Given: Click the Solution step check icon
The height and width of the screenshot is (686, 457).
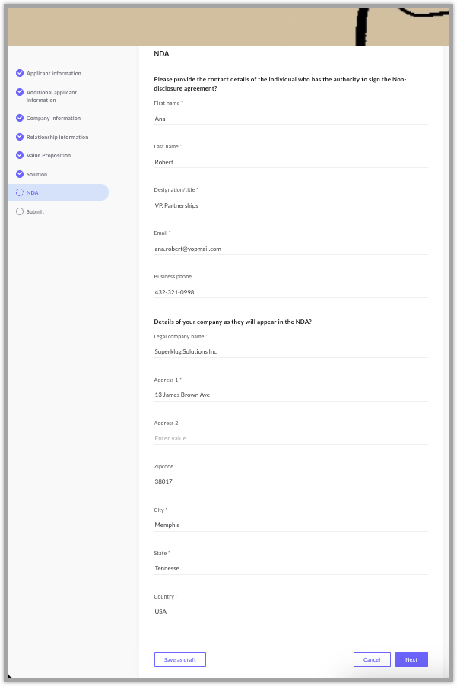Looking at the screenshot, I should (20, 174).
